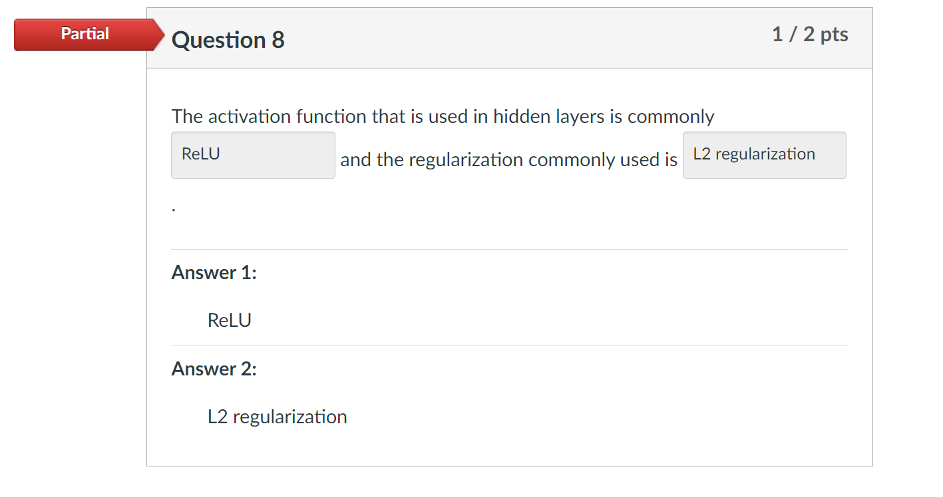This screenshot has width=943, height=497.
Task: Click the 1 / 2 pts score label
Action: 810,35
